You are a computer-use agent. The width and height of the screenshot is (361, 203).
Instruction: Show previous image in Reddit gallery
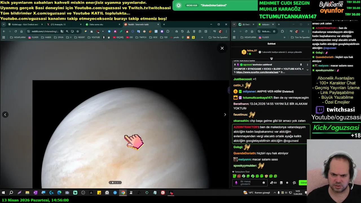tap(5, 114)
